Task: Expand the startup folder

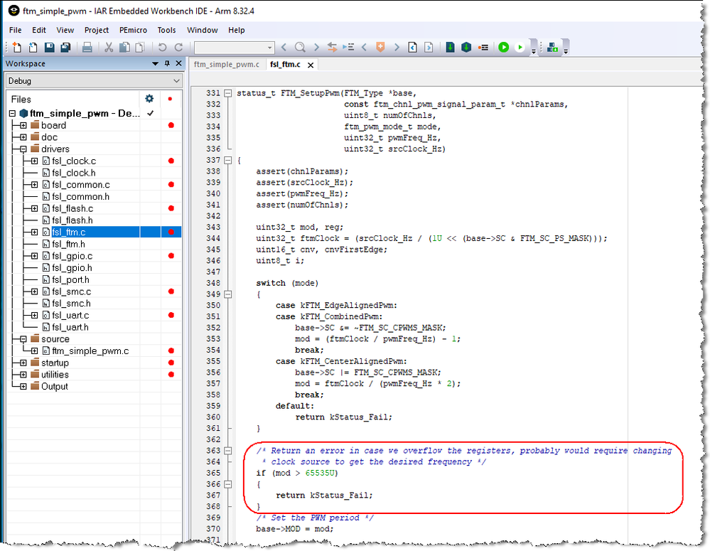Action: (23, 363)
